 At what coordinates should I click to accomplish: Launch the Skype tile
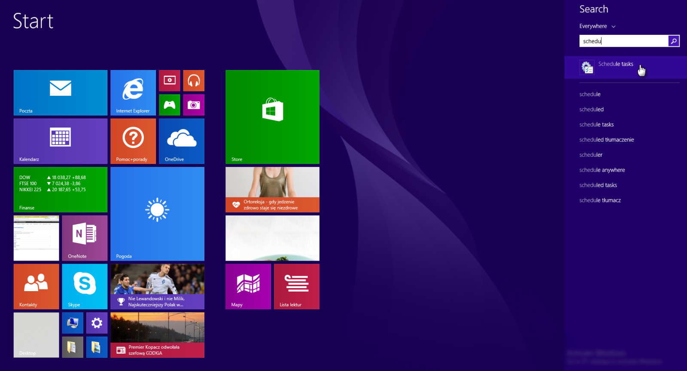point(85,287)
